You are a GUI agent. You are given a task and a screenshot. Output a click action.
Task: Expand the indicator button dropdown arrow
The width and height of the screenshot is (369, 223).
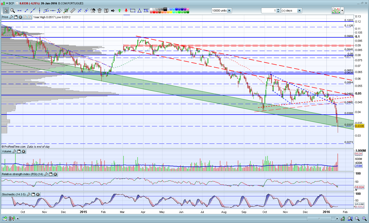342,11
